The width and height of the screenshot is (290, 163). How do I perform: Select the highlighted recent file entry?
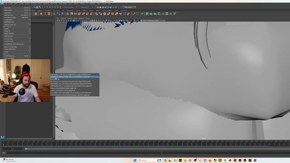click(75, 77)
